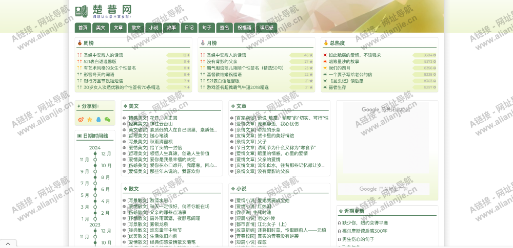The height and width of the screenshot is (248, 513).
Task: Jump to 2月 on the date timeline
Action: [x=105, y=213]
